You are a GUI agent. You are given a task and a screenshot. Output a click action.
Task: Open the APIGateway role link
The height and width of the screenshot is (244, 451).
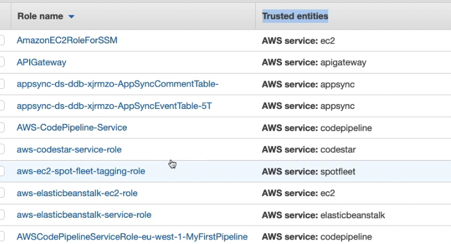click(41, 62)
